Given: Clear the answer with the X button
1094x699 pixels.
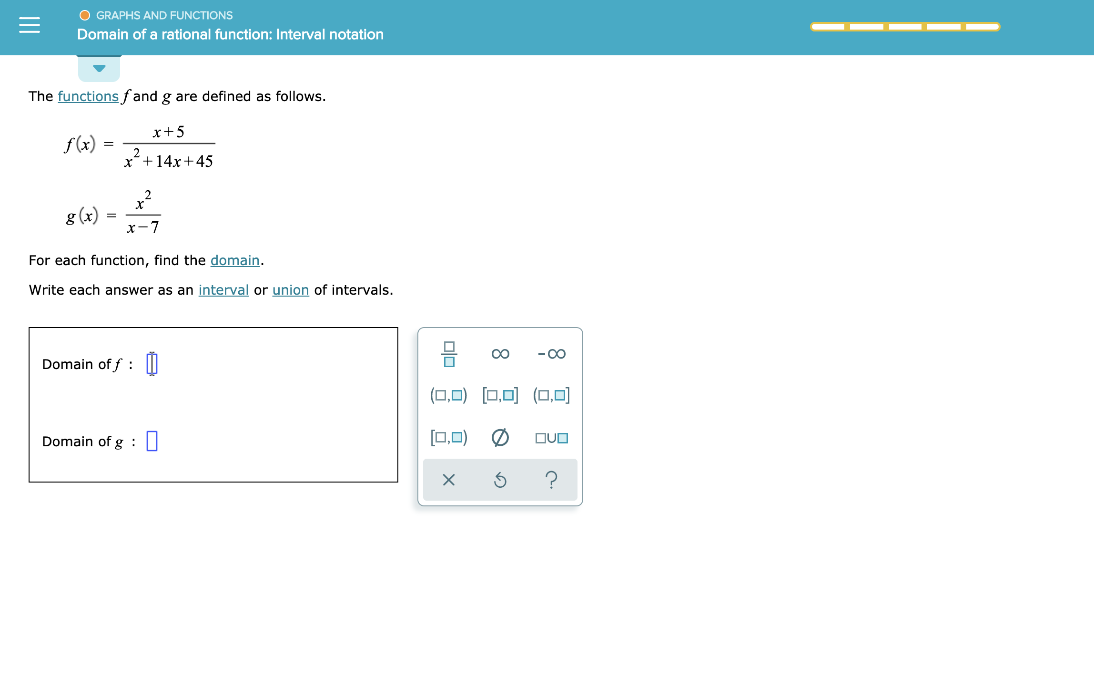Looking at the screenshot, I should [x=449, y=480].
